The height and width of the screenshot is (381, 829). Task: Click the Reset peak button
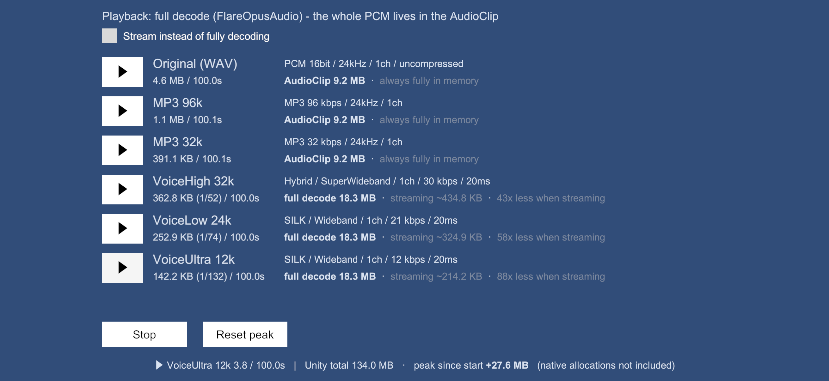(x=245, y=334)
